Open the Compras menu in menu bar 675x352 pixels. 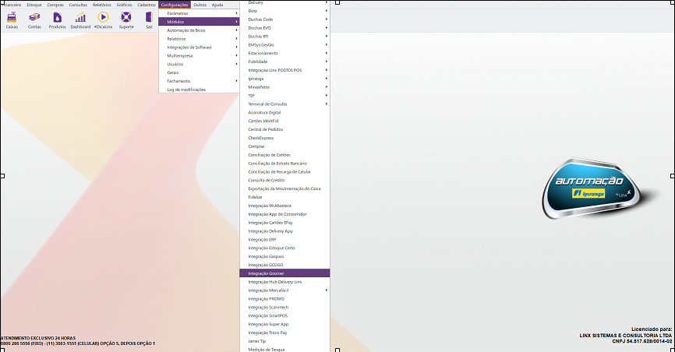coord(55,5)
